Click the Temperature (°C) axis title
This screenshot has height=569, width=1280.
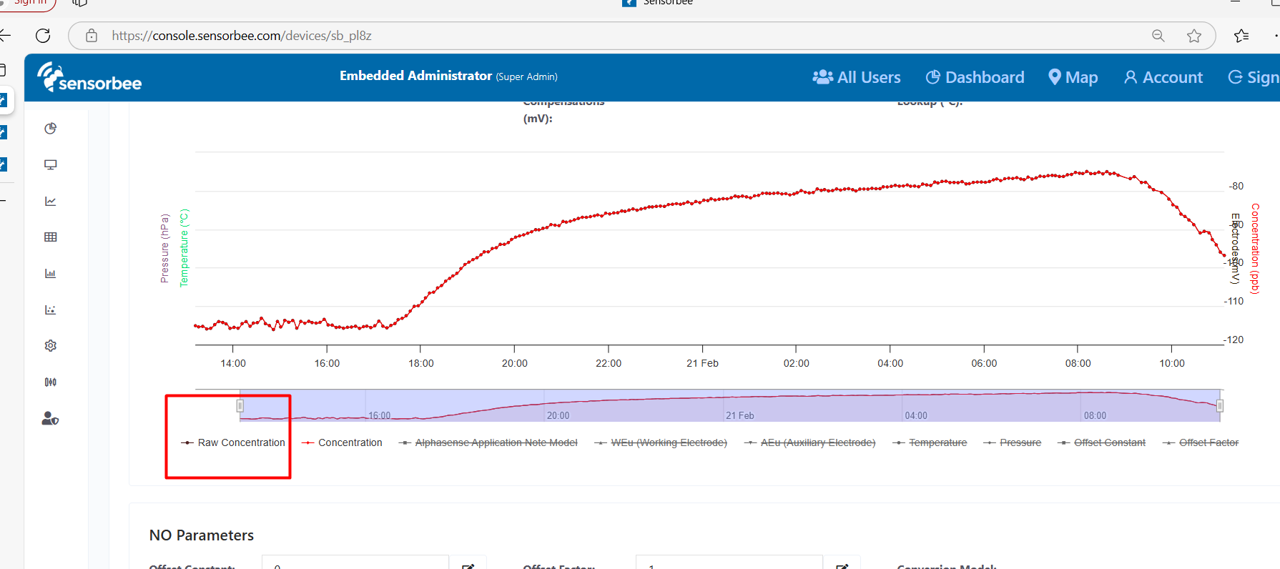pyautogui.click(x=184, y=248)
